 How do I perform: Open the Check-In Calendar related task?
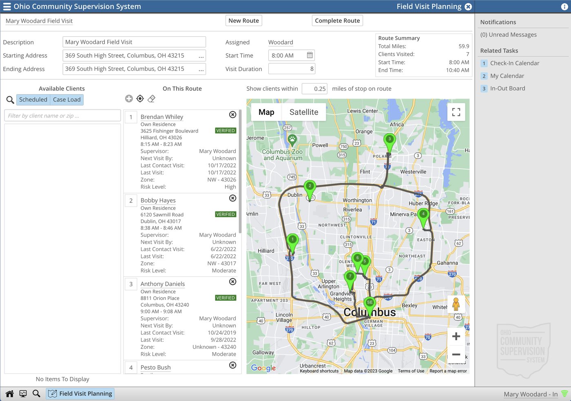pyautogui.click(x=515, y=63)
